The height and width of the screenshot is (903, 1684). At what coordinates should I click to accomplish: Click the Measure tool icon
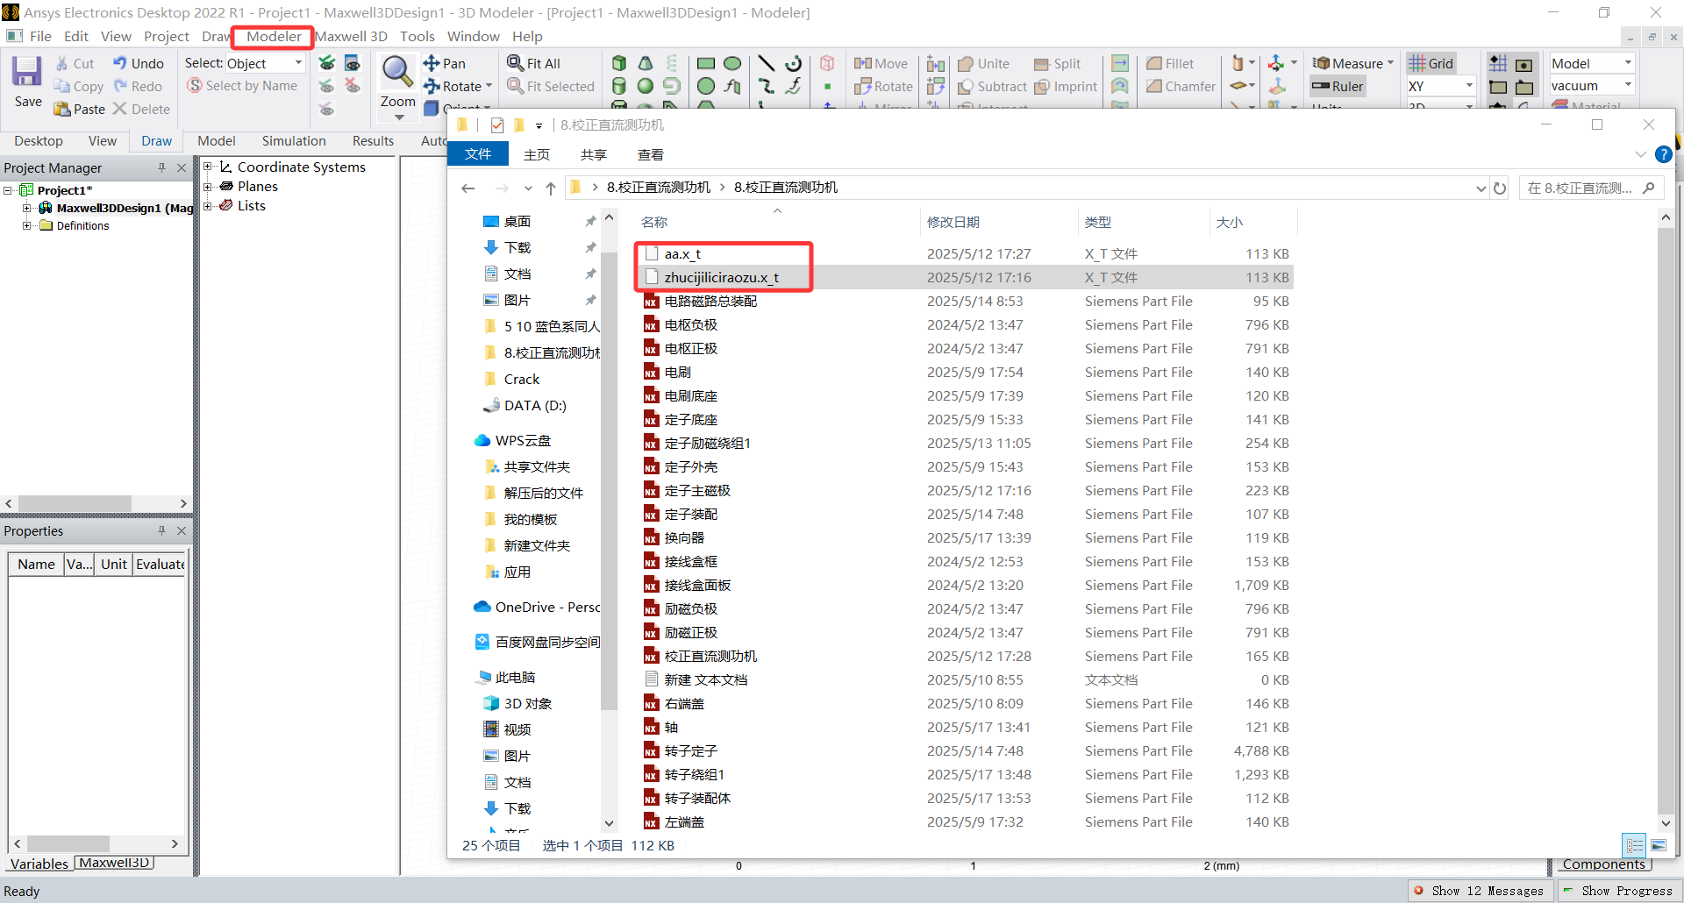click(x=1321, y=63)
